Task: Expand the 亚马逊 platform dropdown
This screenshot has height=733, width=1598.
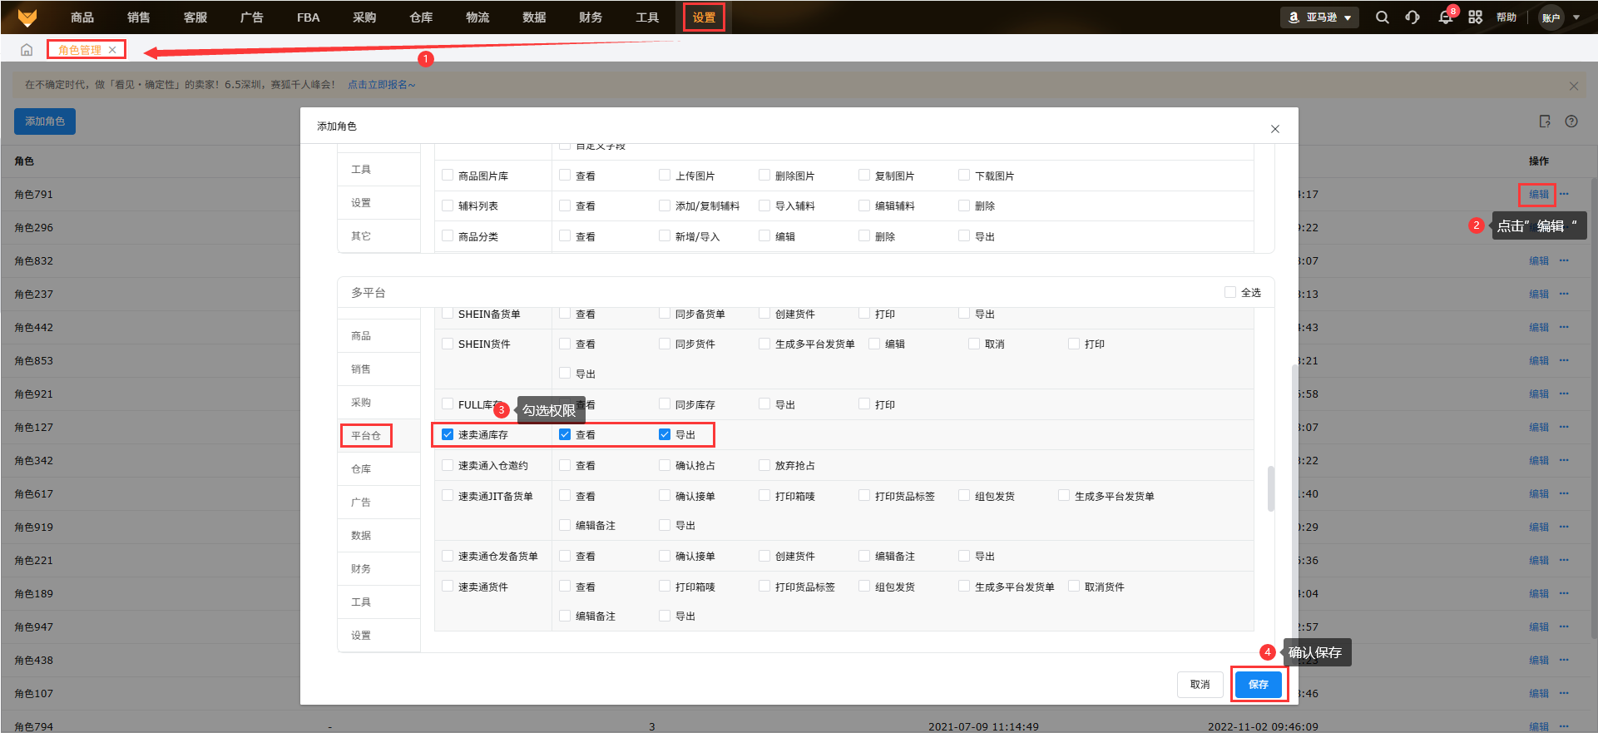Action: coord(1320,17)
